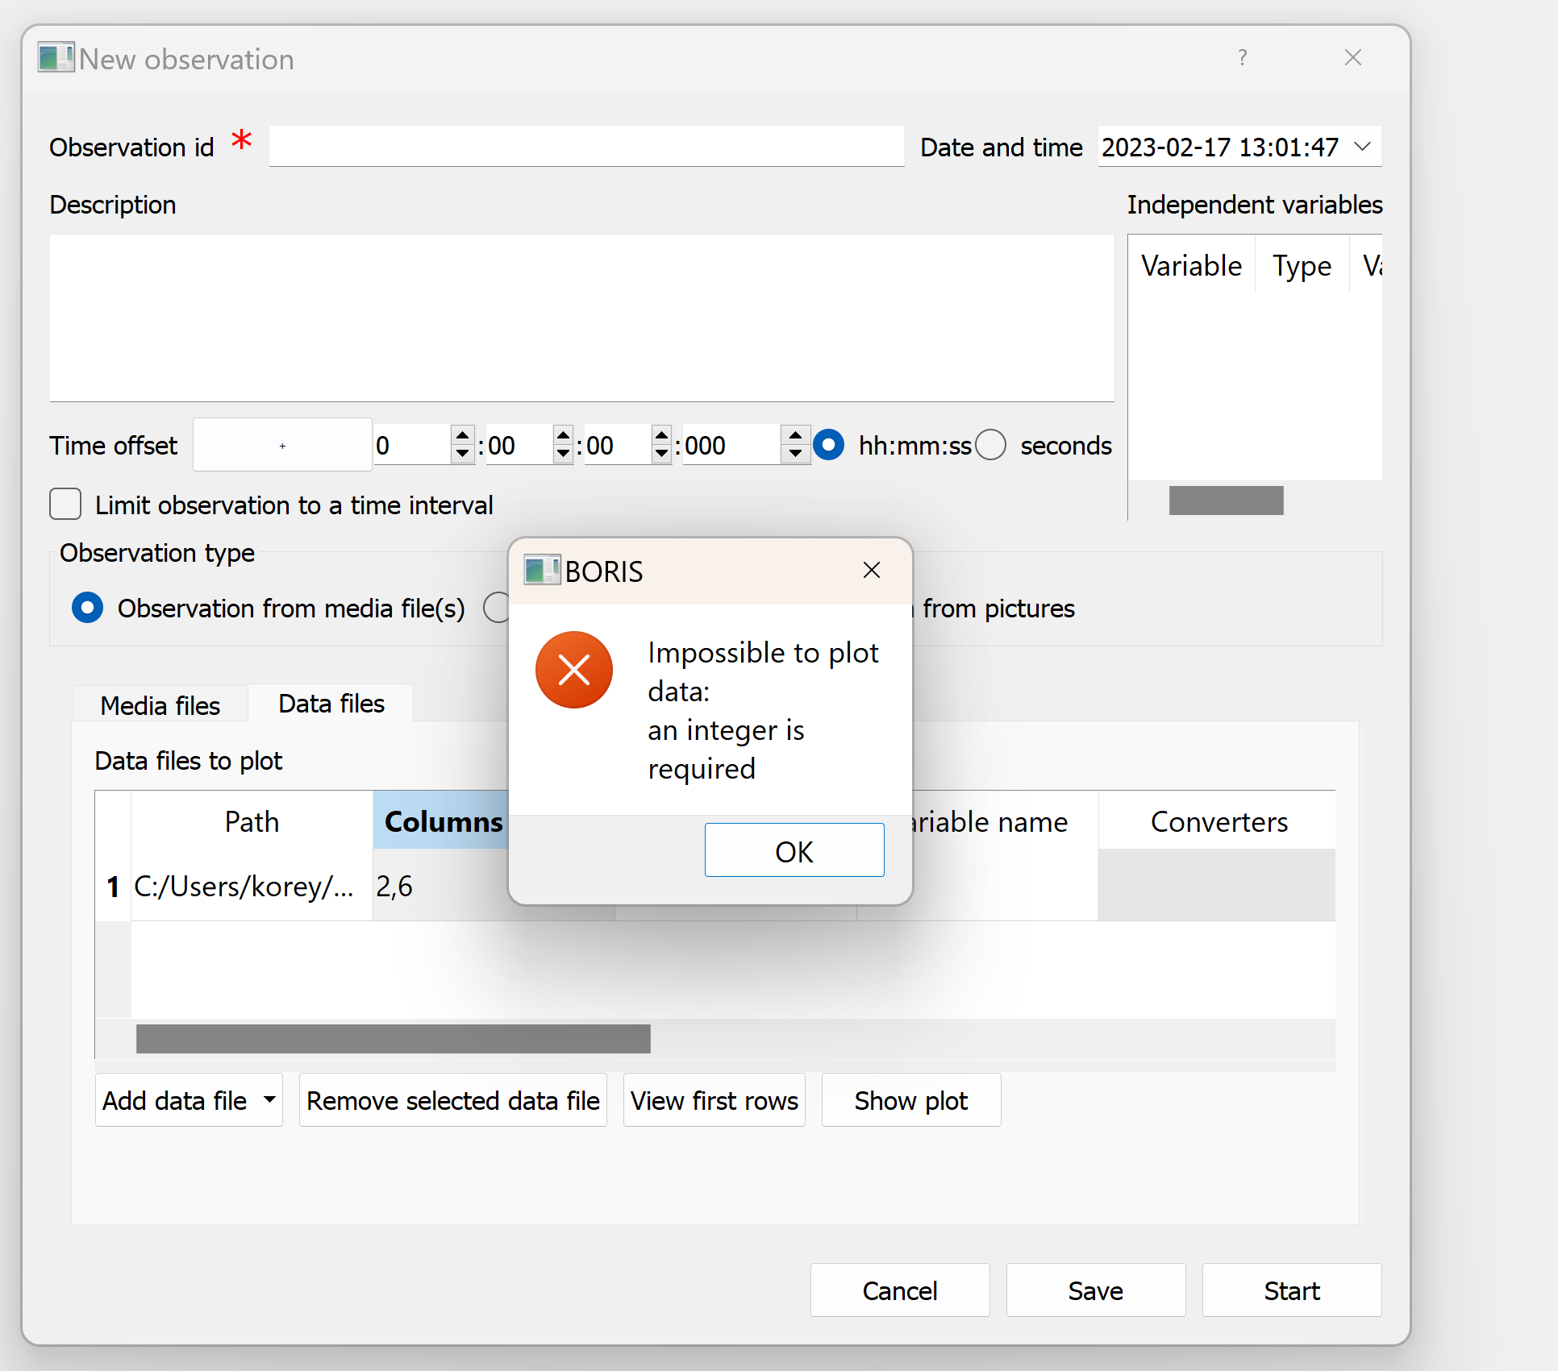Click the Show plot button
This screenshot has height=1371, width=1558.
point(910,1100)
